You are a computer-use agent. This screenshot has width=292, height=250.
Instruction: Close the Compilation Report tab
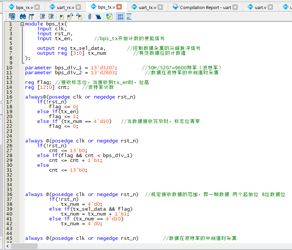[235, 7]
